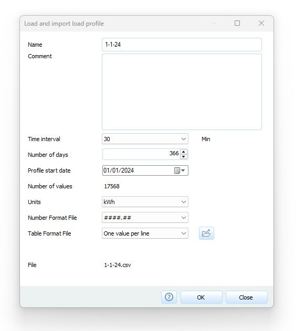This screenshot has height=331, width=305.
Task: Select the One value per line text
Action: click(127, 233)
